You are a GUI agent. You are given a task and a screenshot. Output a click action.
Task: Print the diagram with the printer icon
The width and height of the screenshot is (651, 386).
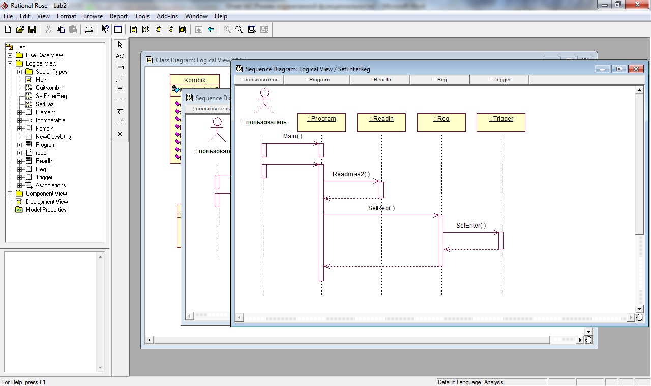coord(89,29)
